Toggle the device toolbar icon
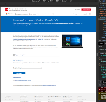 coord(103,1)
